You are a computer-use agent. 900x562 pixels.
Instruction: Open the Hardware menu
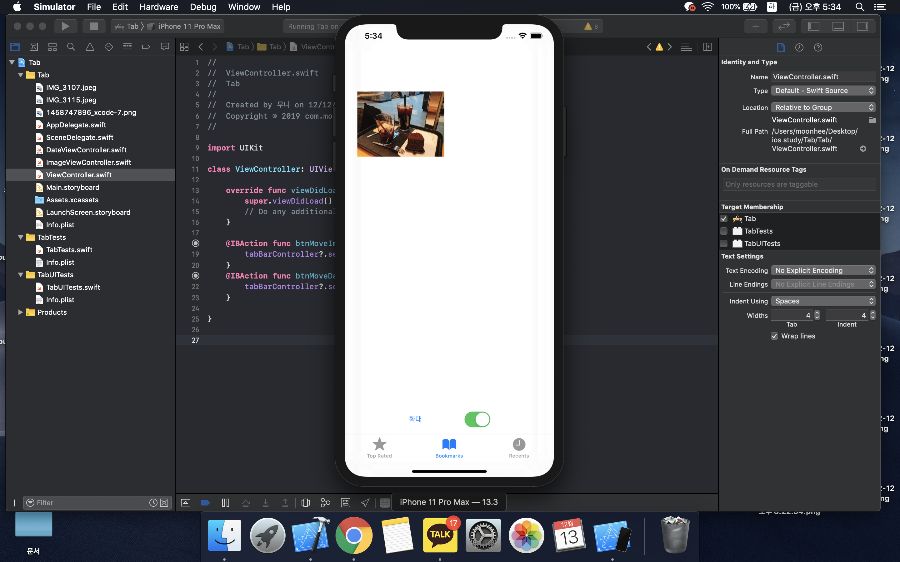(x=158, y=7)
